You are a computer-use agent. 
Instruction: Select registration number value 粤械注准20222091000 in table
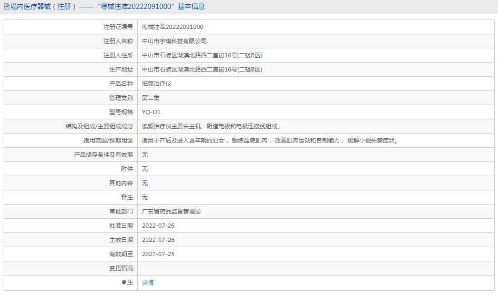[x=172, y=27]
